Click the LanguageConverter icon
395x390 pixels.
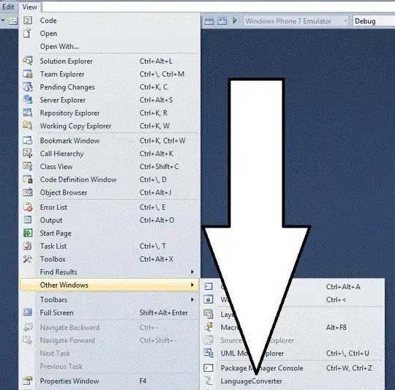click(x=208, y=380)
